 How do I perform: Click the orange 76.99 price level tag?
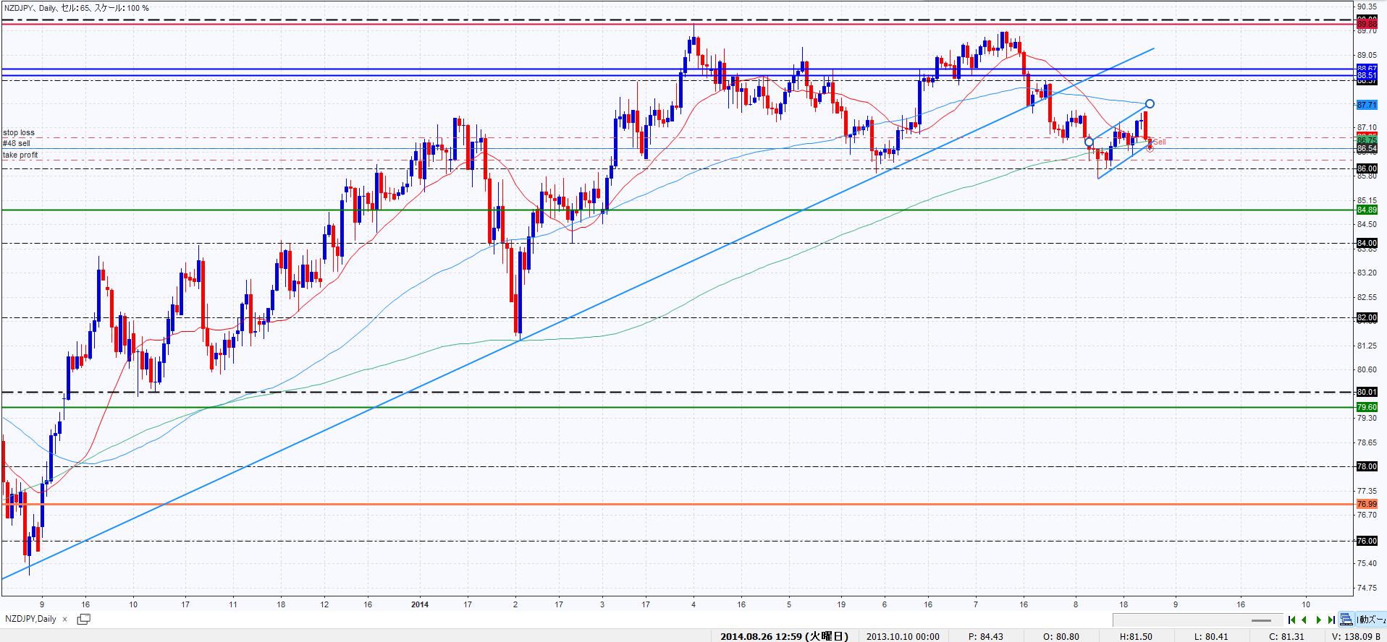(1366, 504)
